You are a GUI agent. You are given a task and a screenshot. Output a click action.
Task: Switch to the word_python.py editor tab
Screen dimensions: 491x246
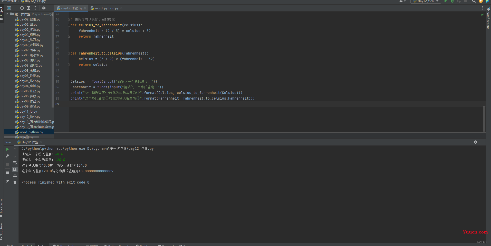coord(107,8)
